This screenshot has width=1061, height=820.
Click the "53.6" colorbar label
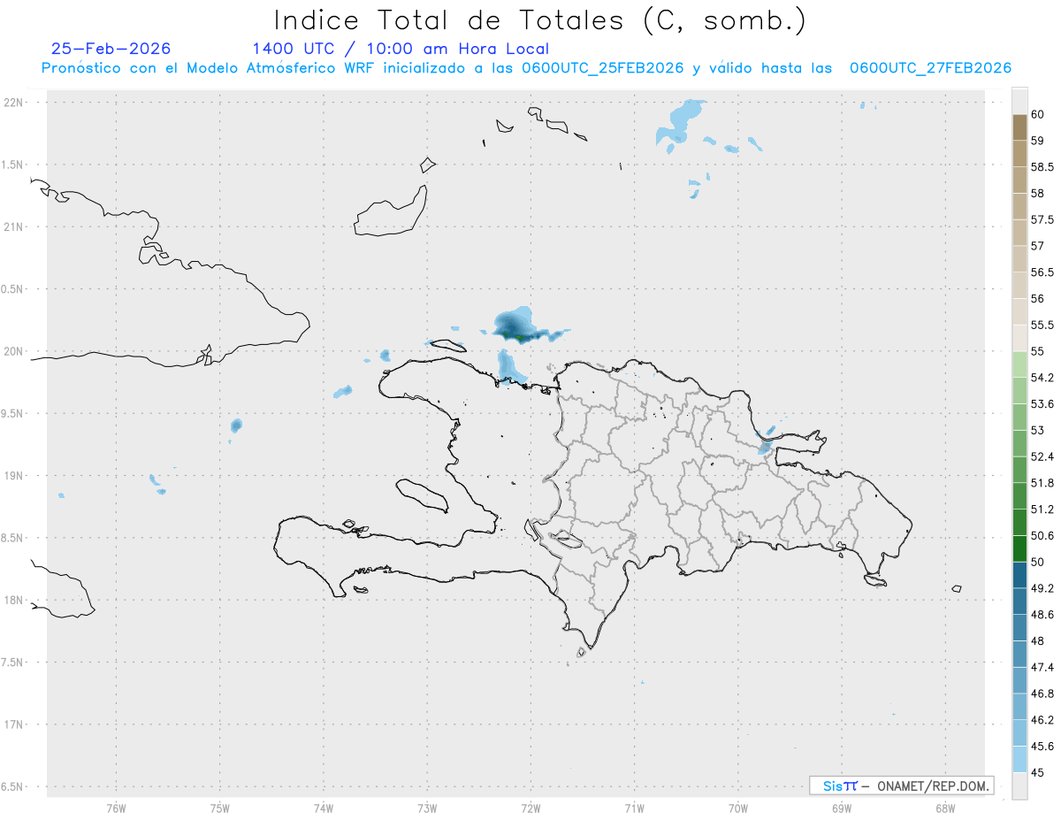coord(1042,404)
